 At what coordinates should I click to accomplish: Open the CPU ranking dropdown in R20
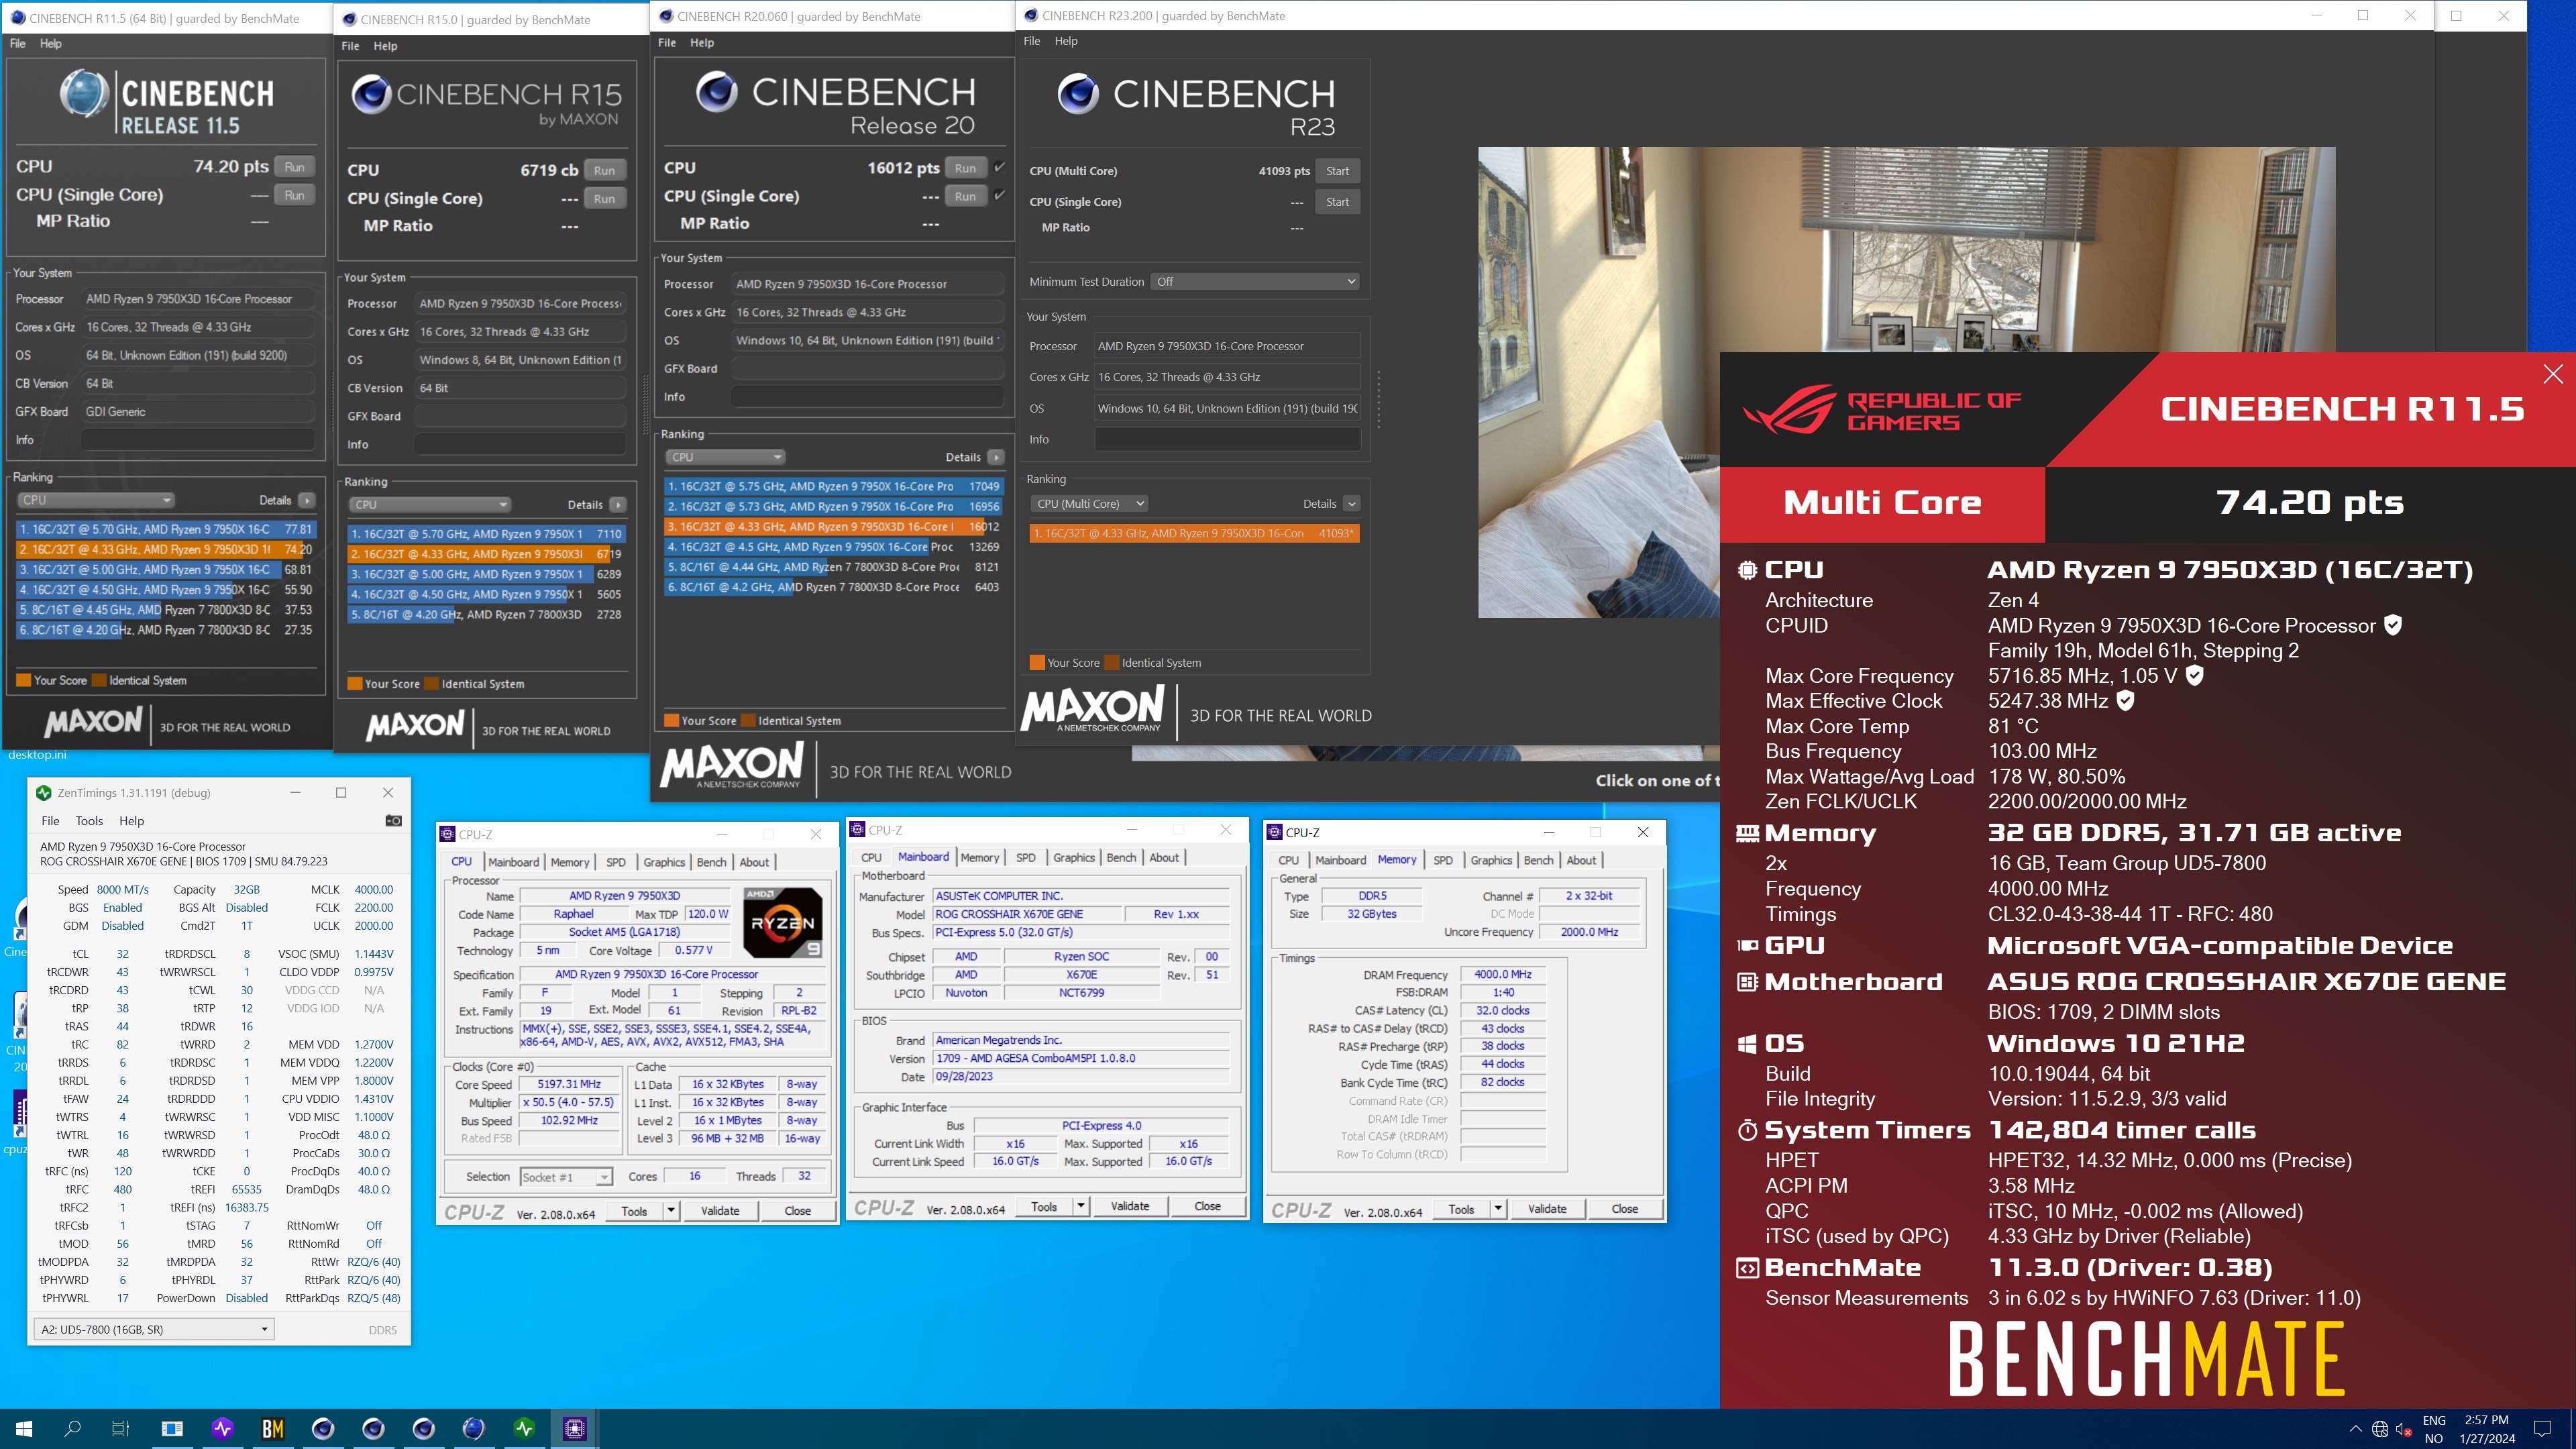725,457
